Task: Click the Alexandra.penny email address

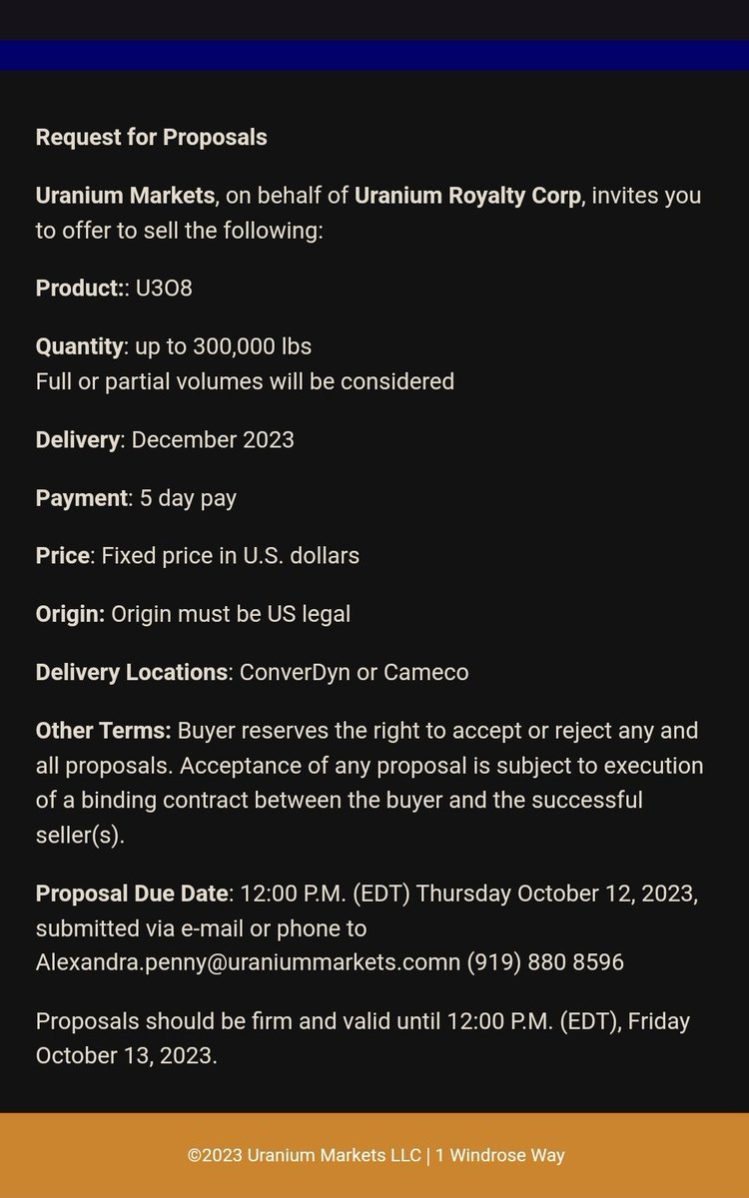Action: (248, 962)
